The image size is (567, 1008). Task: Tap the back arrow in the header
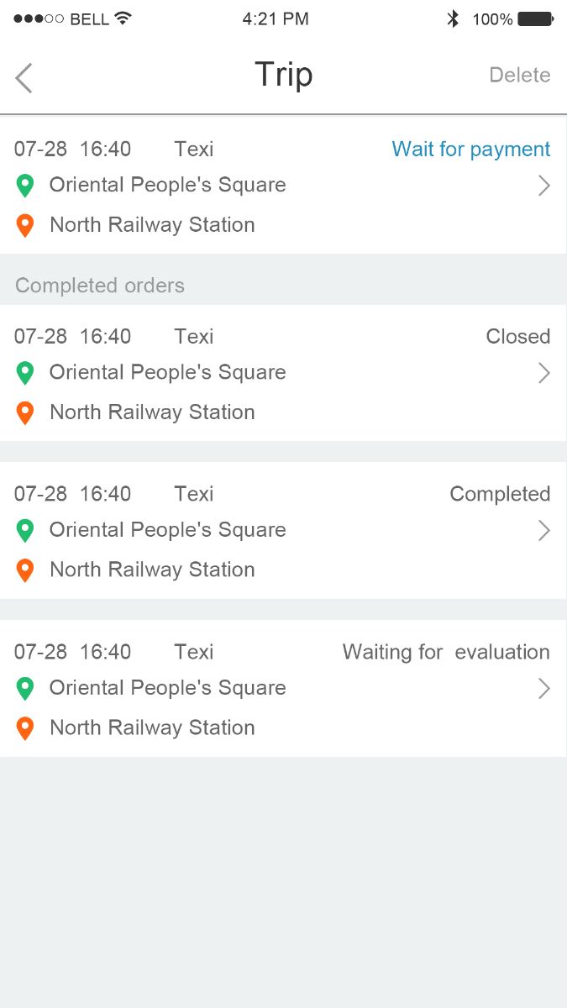[24, 77]
